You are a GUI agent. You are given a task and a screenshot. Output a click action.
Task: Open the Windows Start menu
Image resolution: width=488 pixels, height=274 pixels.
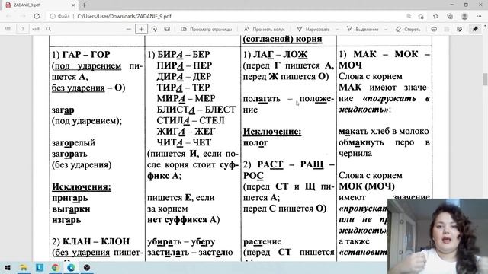tap(8, 267)
